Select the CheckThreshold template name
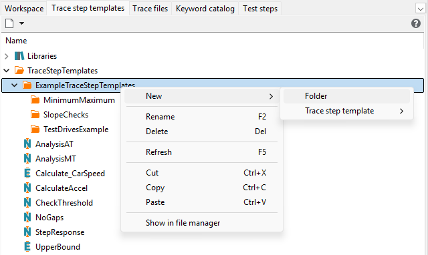428x255 pixels. coord(64,203)
